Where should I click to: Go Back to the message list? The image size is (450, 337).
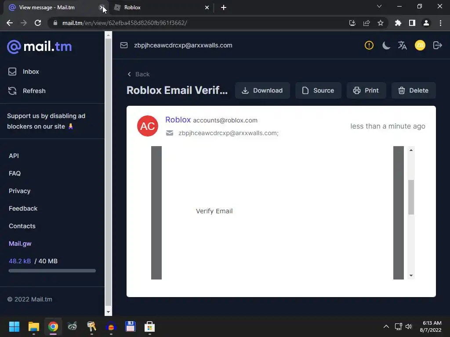(138, 74)
